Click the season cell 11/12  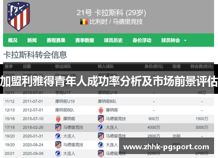(x=10, y=101)
